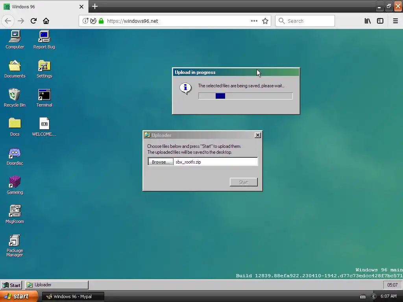Viewport: 403px width, 302px height.
Task: Open the Gameing shortcut icon
Action: 15,185
